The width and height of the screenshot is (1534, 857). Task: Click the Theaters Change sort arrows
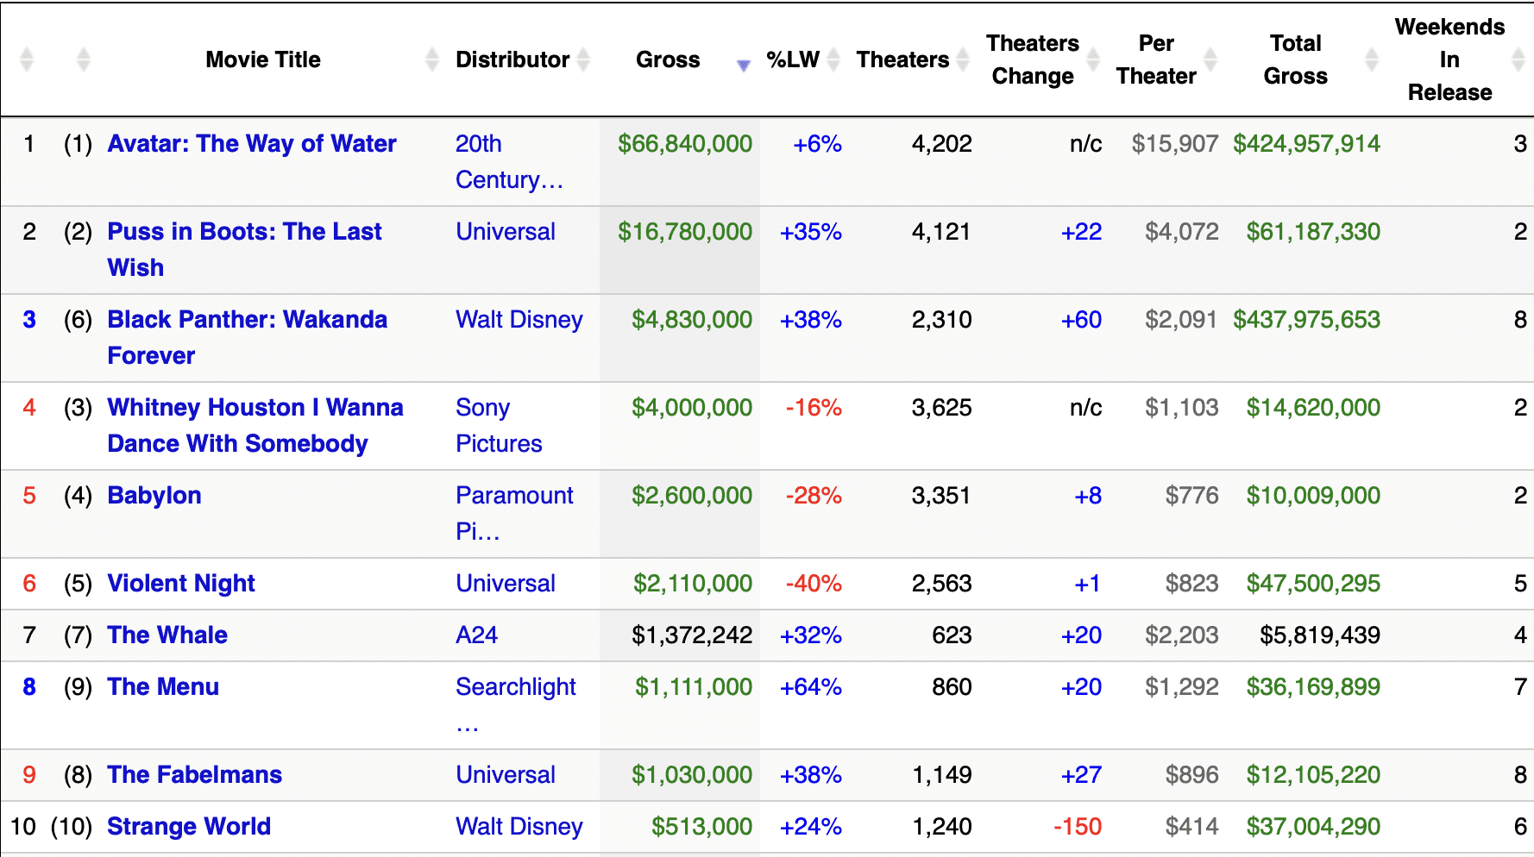[1093, 59]
